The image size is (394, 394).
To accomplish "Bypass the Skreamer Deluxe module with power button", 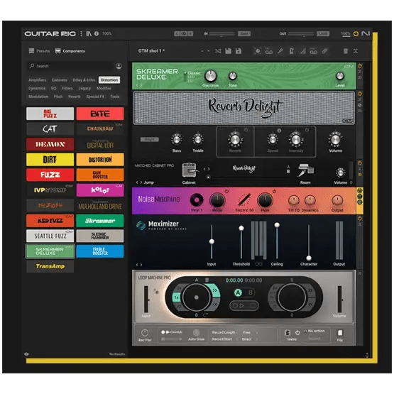I will pyautogui.click(x=360, y=66).
